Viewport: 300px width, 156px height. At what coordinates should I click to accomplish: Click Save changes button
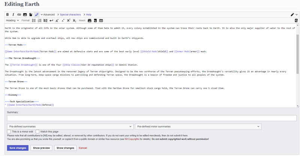[18, 148]
